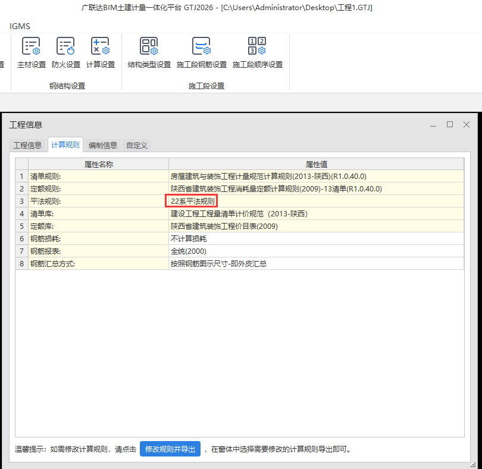The width and height of the screenshot is (482, 469).
Task: Select the 清单规则 value cell
Action: tap(317, 177)
